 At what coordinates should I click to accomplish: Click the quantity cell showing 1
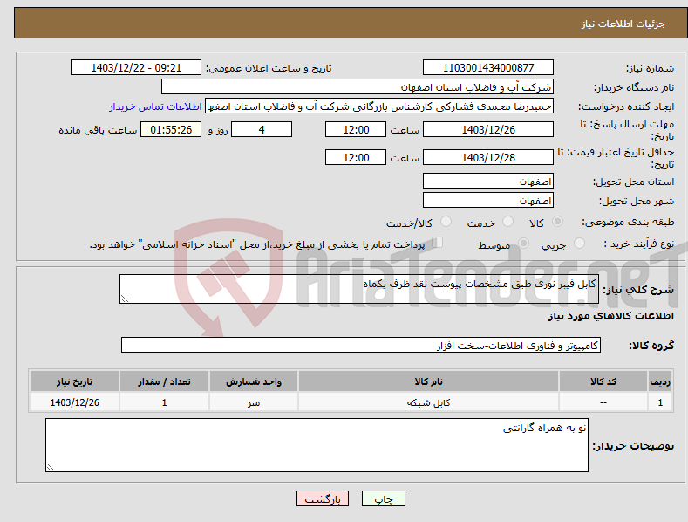click(x=164, y=402)
